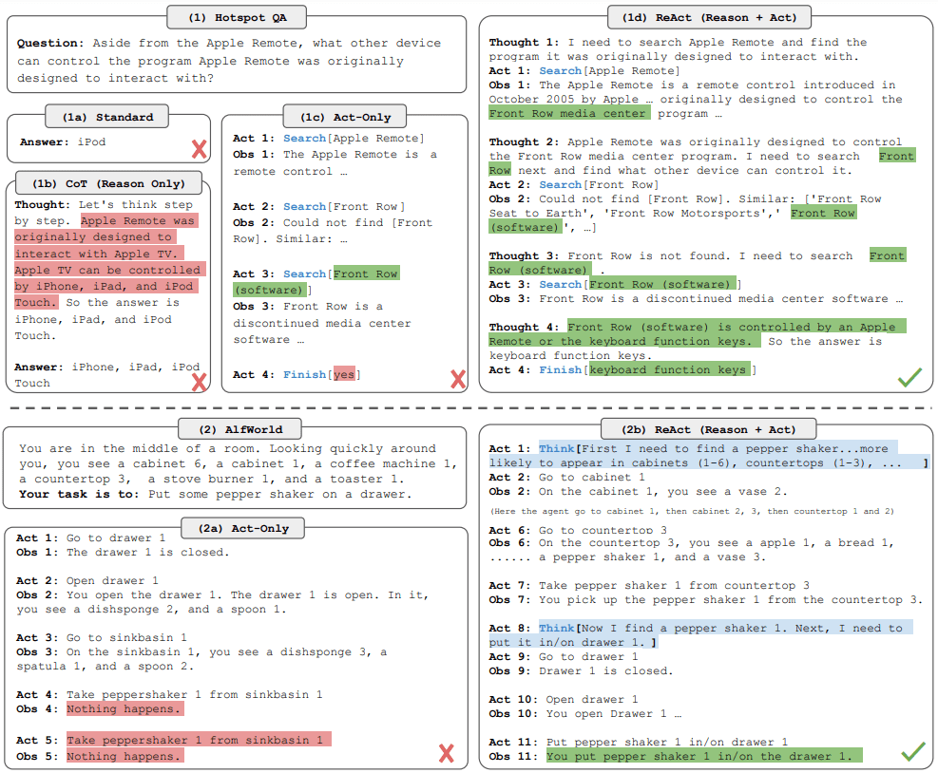Select the "(1d) ReAct (Reason + Act)" header label
Viewport: 938px width, 773px height.
(x=709, y=17)
